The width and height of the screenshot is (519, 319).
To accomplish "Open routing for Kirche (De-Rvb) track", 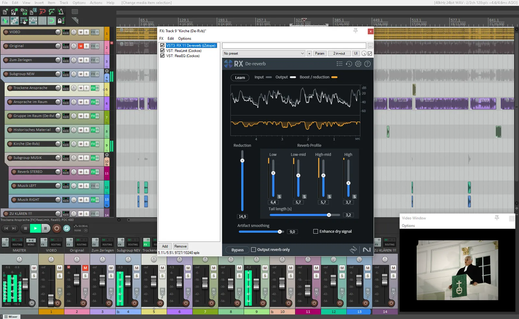I will pyautogui.click(x=66, y=144).
